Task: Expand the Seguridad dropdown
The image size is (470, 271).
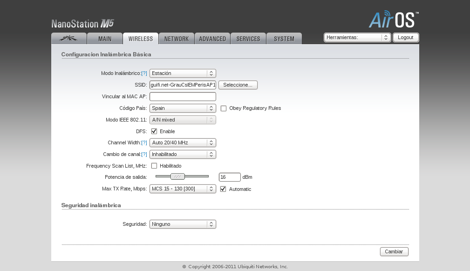Action: (x=183, y=224)
